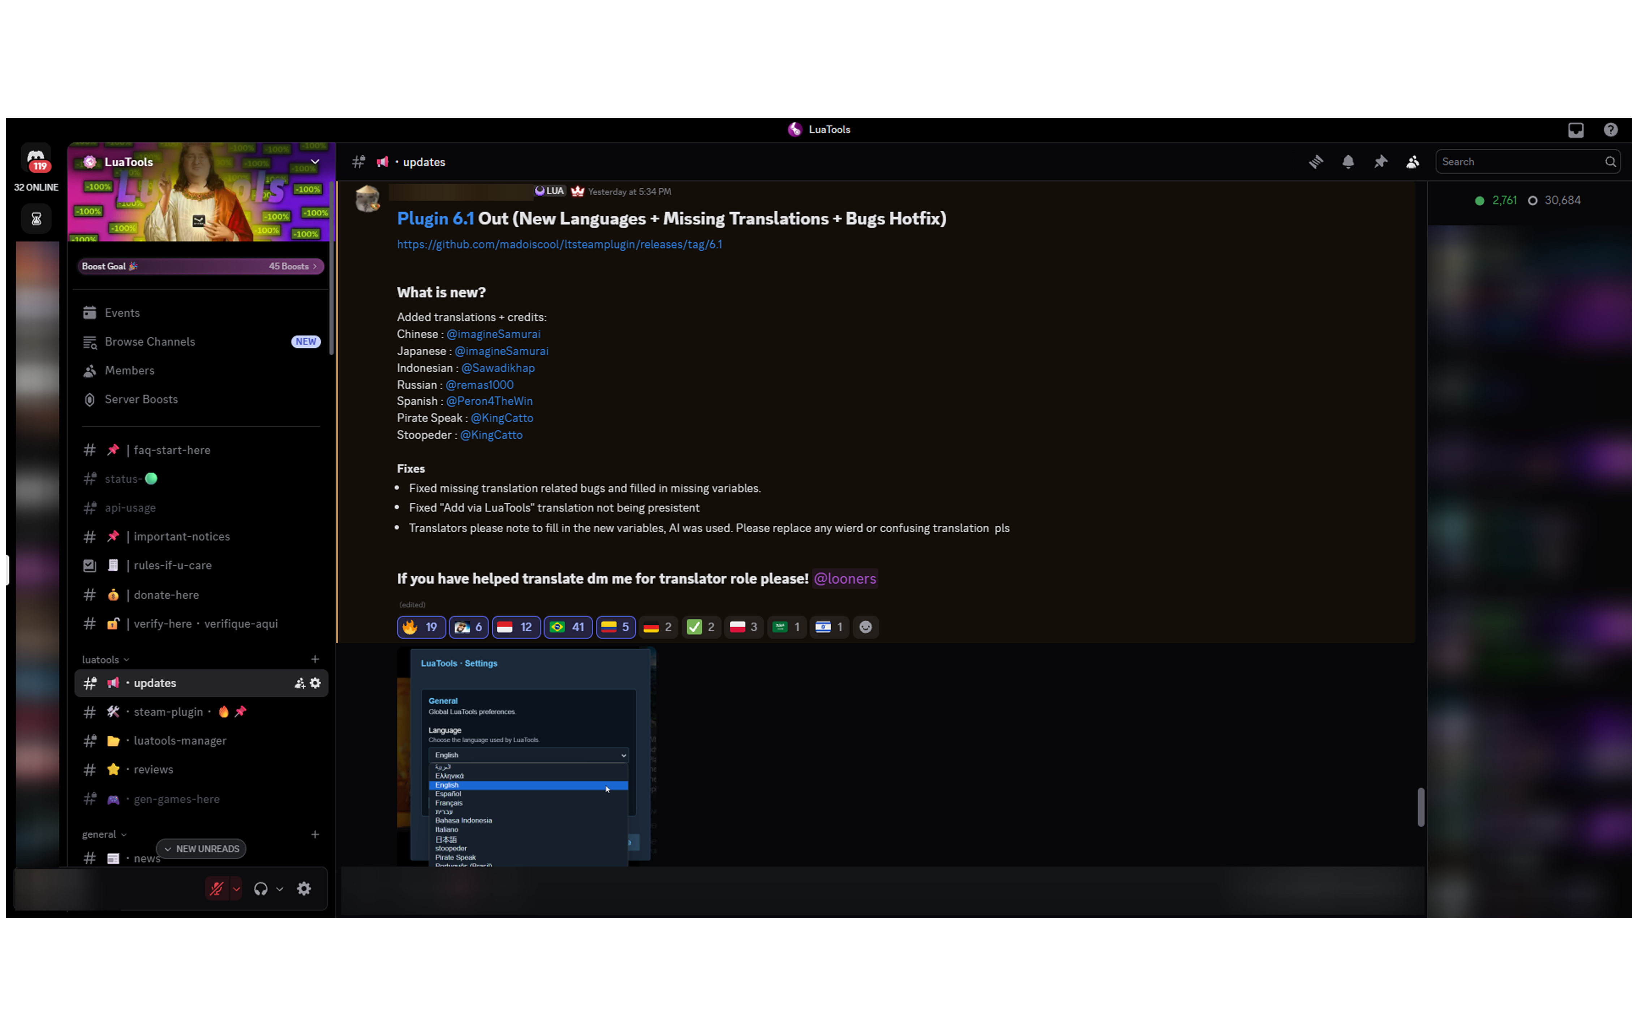Select Browse Channels in the sidebar
The height and width of the screenshot is (1036, 1638).
(150, 341)
